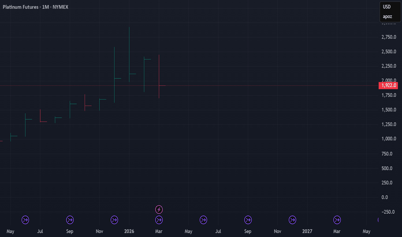
Task: Click the red horizontal current price line
Action: point(189,85)
